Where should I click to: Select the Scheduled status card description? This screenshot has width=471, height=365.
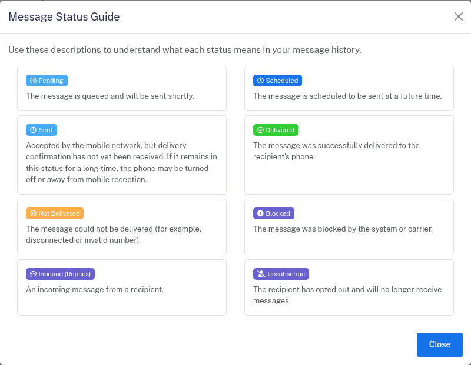[x=347, y=96]
